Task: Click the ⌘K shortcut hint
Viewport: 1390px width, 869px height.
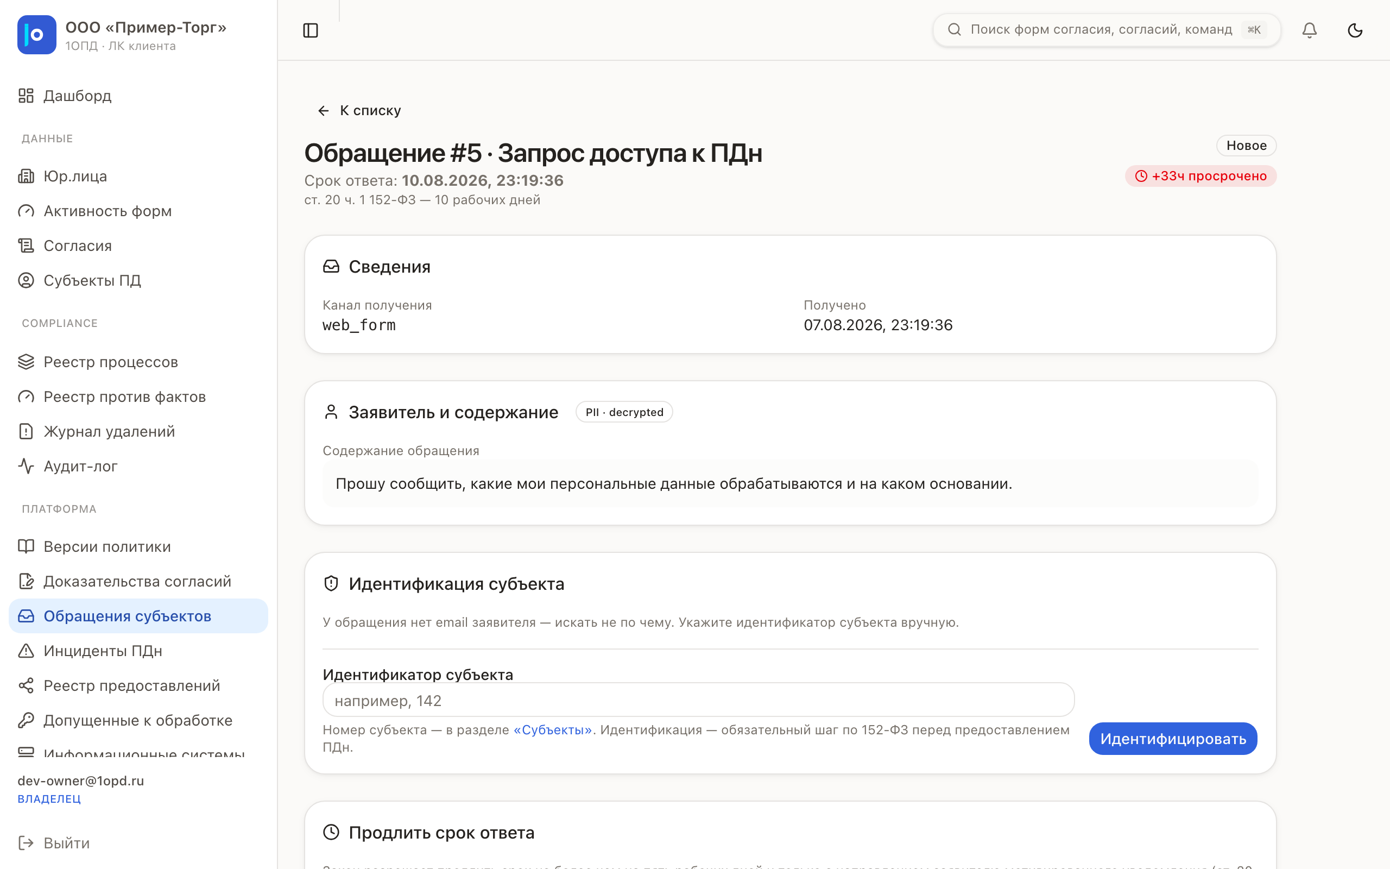Action: 1254,30
